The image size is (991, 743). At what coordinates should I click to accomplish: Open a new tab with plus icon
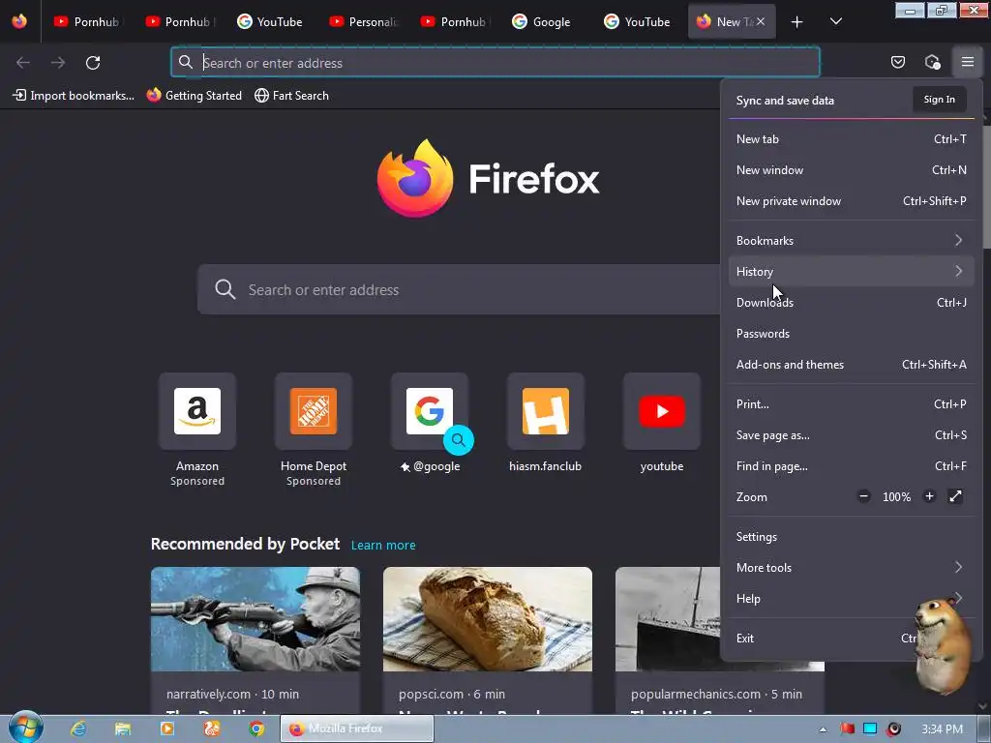[x=797, y=22]
